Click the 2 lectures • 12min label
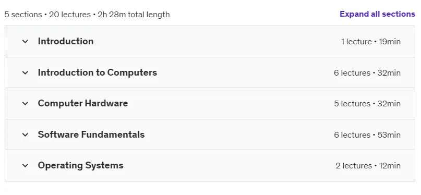 [368, 165]
